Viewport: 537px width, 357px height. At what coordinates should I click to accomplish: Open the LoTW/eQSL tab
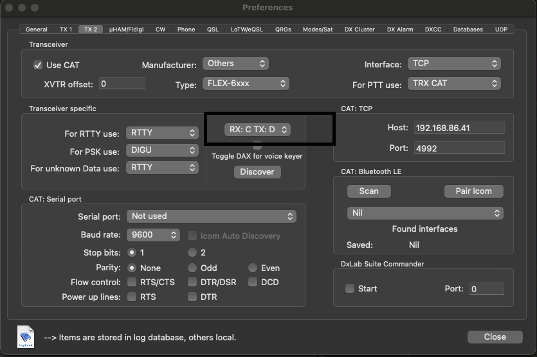(247, 30)
